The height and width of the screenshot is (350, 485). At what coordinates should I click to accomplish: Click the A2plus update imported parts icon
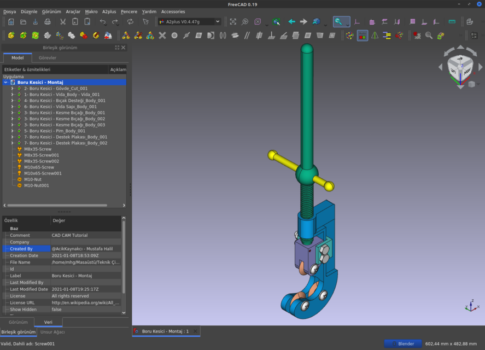[34, 34]
